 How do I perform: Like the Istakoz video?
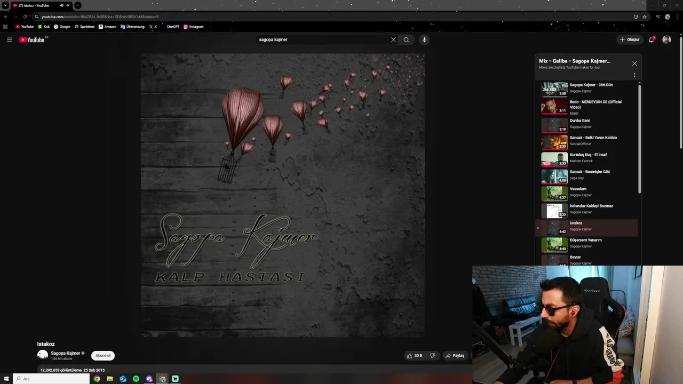click(415, 356)
